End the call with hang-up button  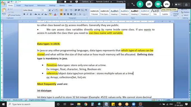point(167,4)
